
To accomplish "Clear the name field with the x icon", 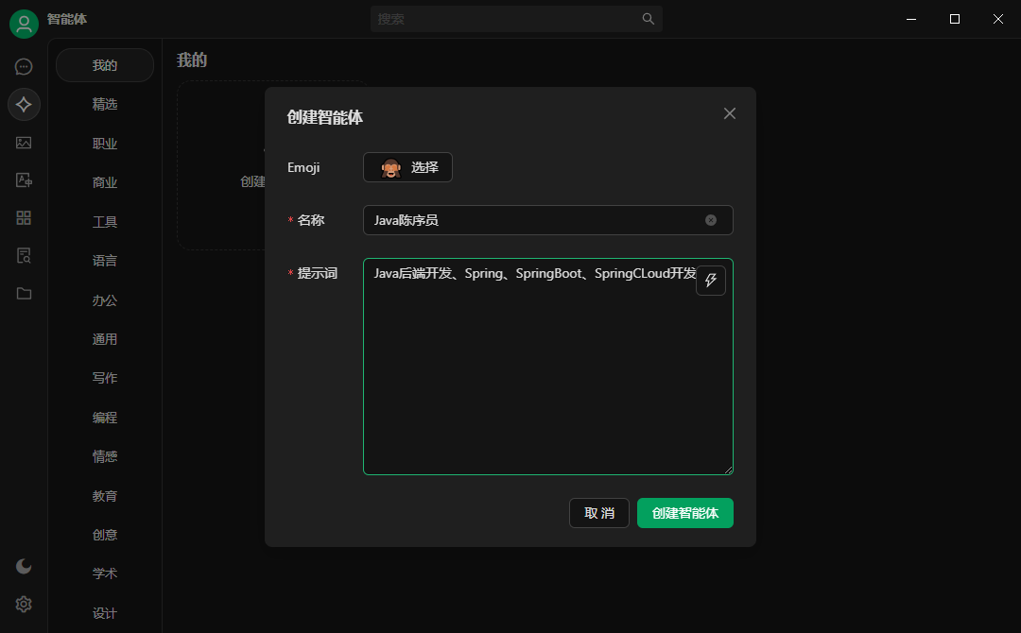I will 711,220.
